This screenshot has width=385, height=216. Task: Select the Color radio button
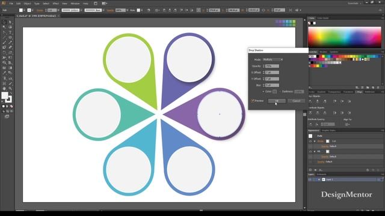[263, 92]
